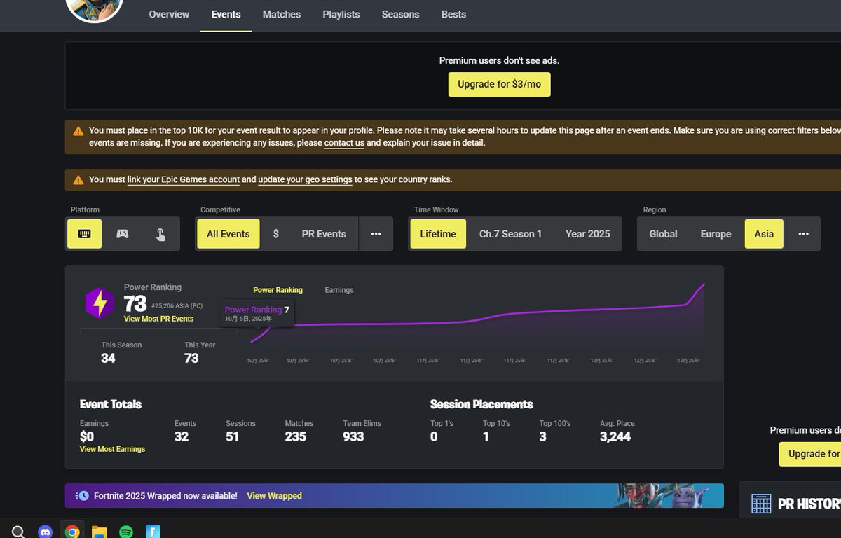Open File Explorer from the taskbar
The image size is (841, 538).
99,532
